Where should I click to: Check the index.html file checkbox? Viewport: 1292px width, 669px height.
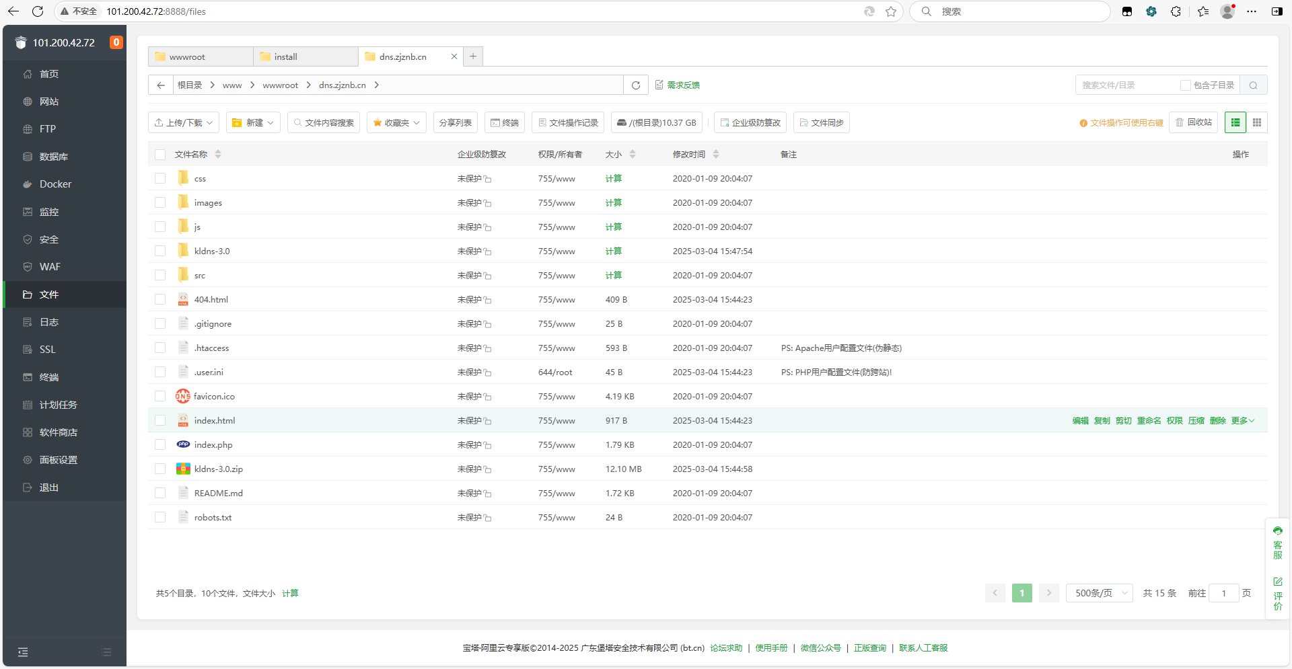click(160, 420)
